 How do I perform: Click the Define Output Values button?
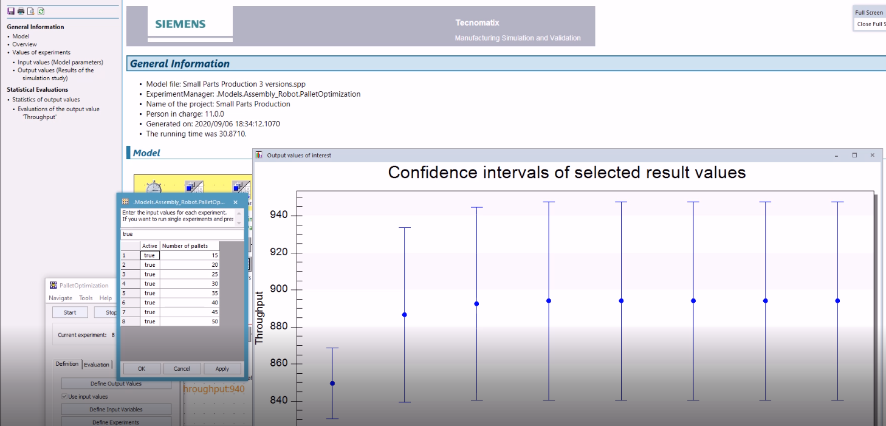click(116, 383)
